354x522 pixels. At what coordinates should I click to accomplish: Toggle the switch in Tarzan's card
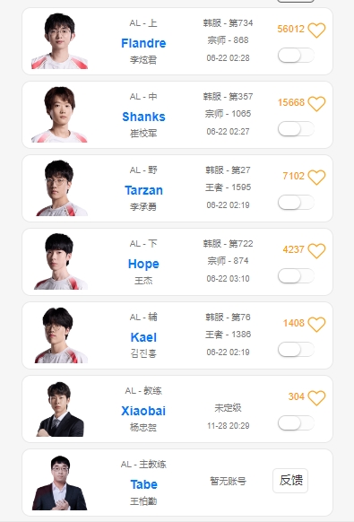tap(296, 203)
